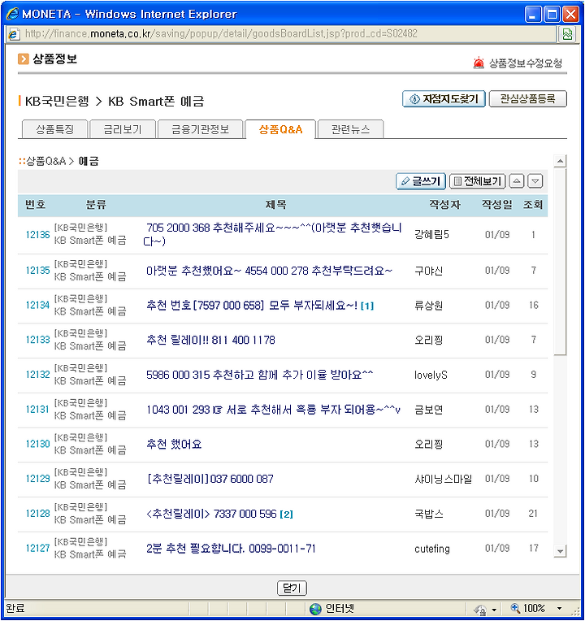Viewport: 585px width, 621px height.
Task: Click the 전체보기 view-all button
Action: [x=477, y=181]
